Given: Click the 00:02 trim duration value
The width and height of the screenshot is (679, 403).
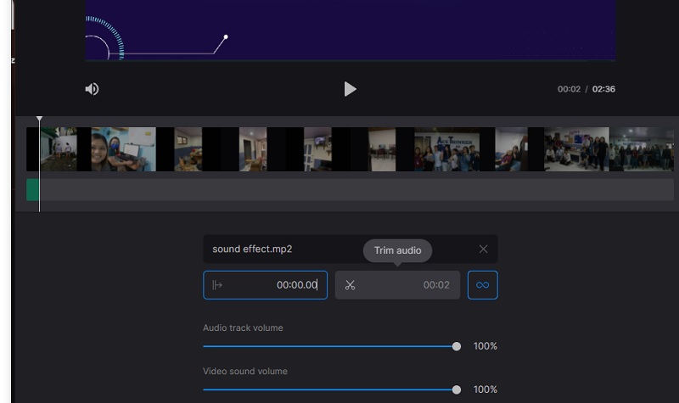Looking at the screenshot, I should click(x=436, y=285).
